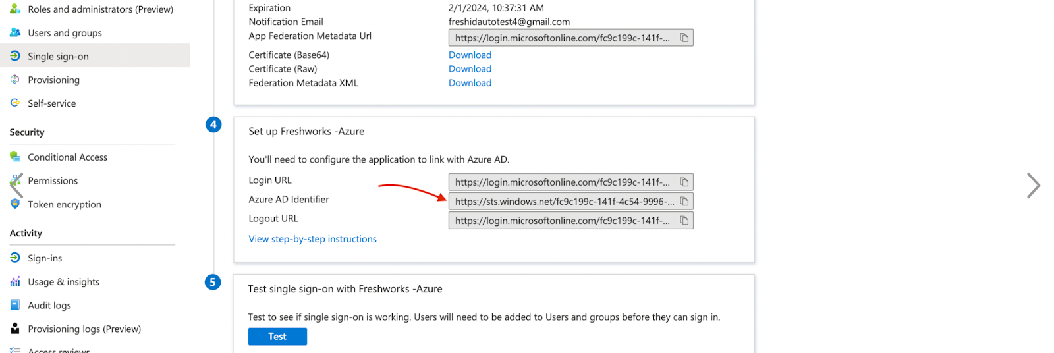Select Single sign-on in sidebar

(95, 56)
